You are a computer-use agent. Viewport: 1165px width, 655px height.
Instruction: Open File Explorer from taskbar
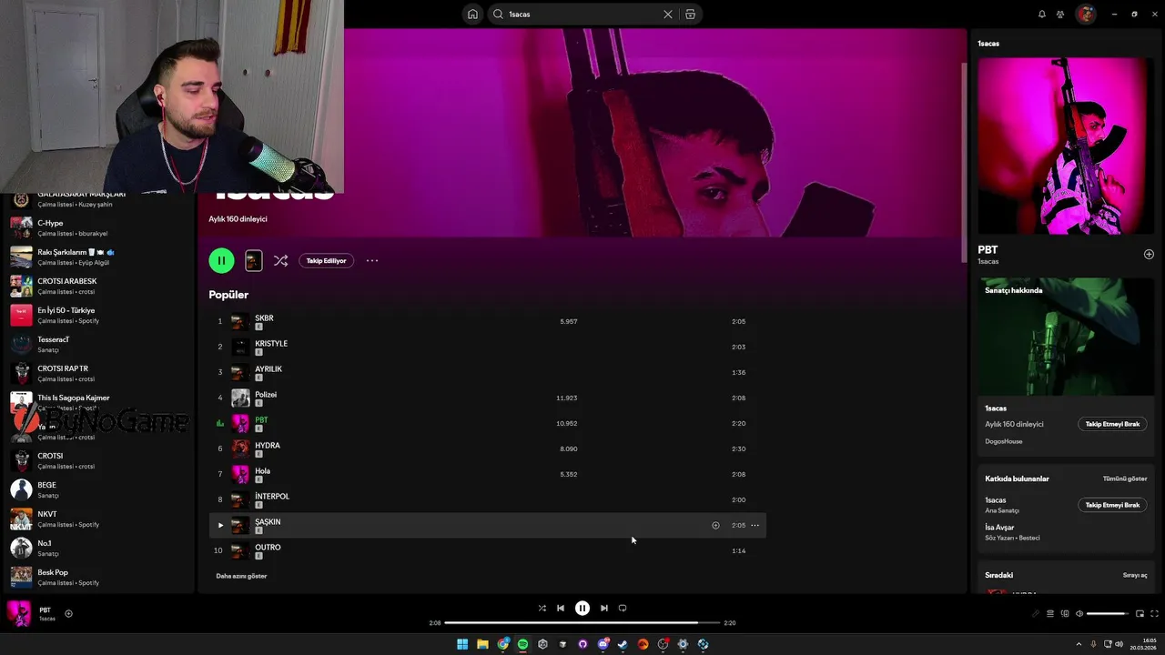click(x=482, y=644)
